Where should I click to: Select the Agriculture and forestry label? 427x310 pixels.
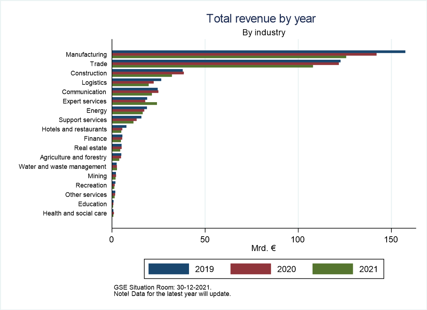click(73, 157)
